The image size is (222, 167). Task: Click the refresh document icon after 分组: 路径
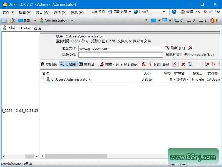pos(174,64)
